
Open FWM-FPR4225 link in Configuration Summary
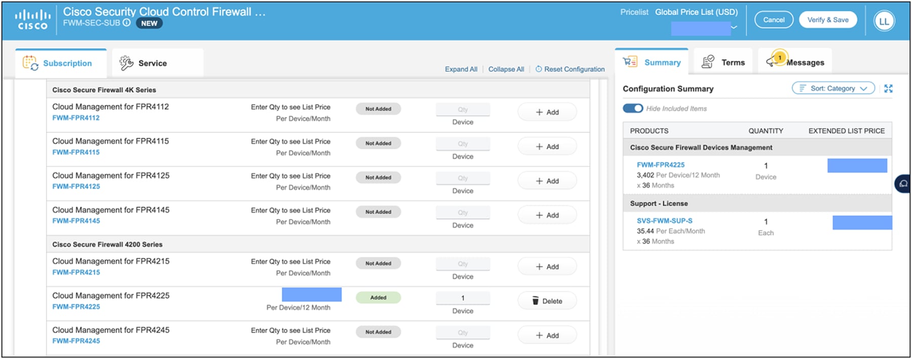click(661, 165)
